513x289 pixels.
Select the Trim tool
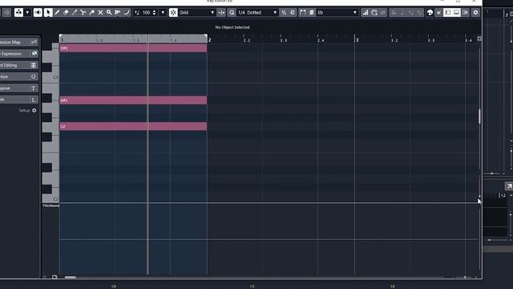coord(75,13)
